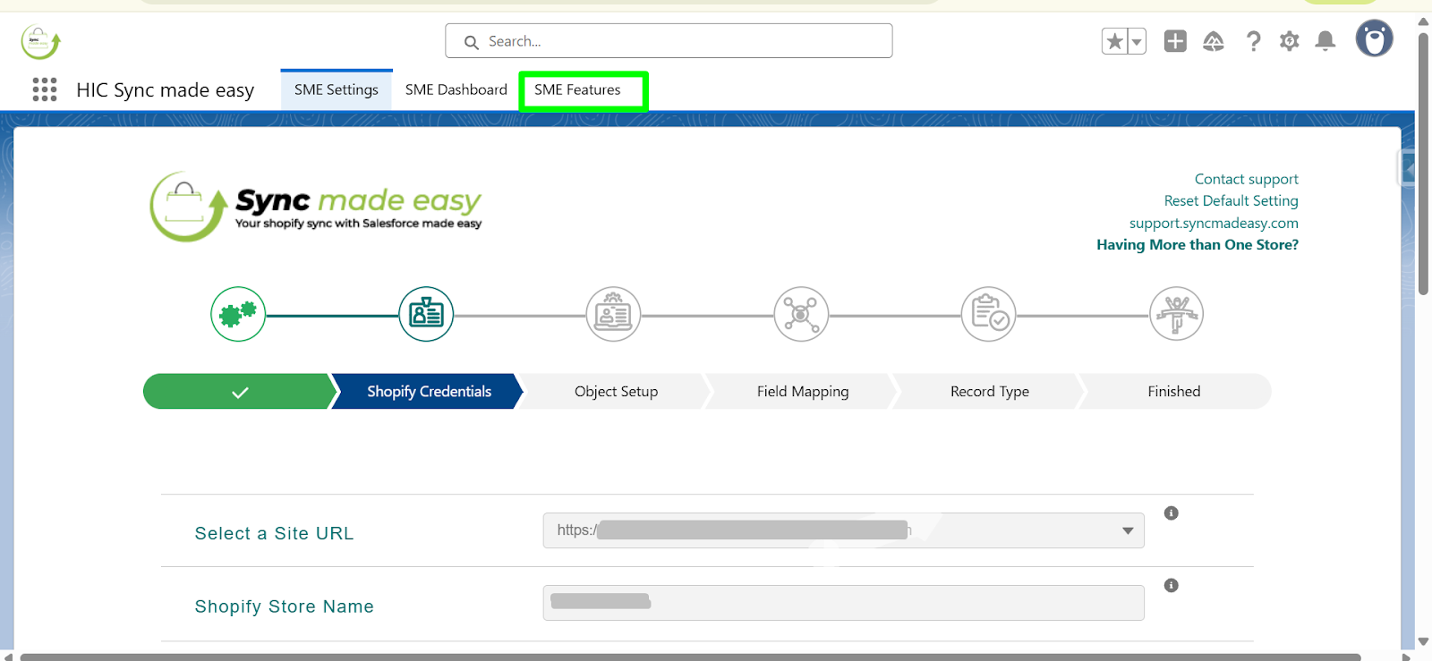Select the Field Mapping step
1432x661 pixels.
[803, 392]
